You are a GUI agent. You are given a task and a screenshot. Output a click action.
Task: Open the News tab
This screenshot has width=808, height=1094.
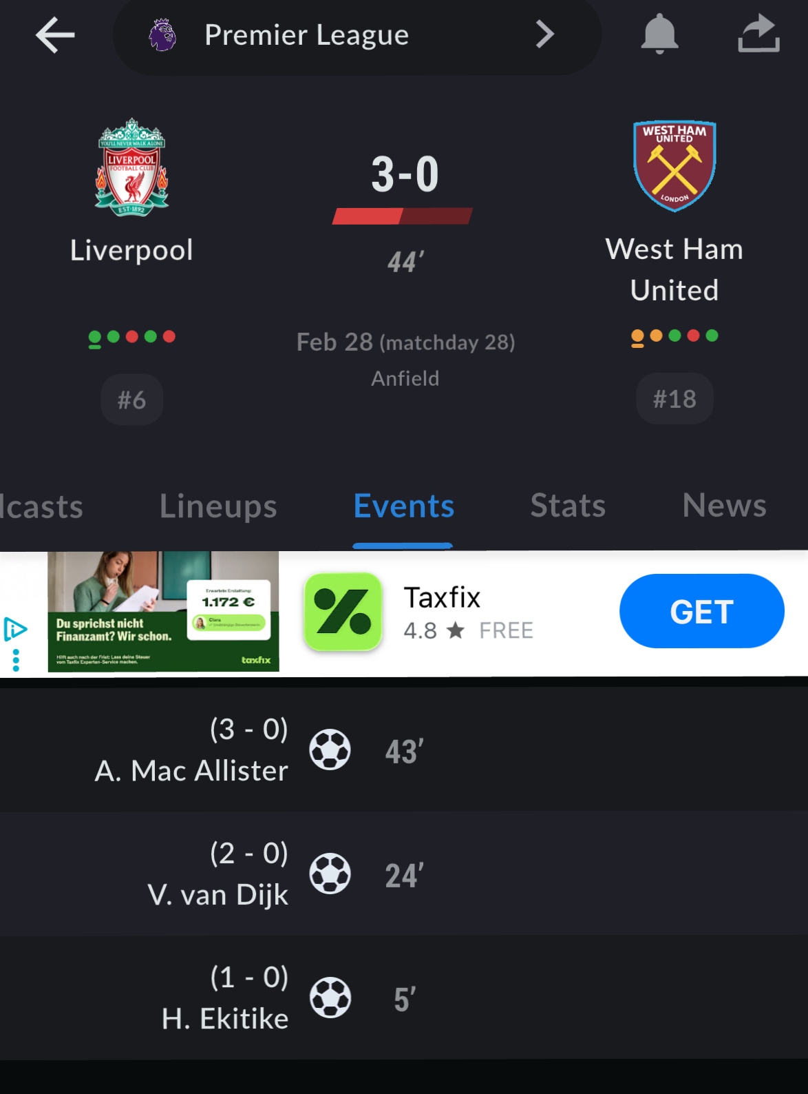click(x=724, y=506)
